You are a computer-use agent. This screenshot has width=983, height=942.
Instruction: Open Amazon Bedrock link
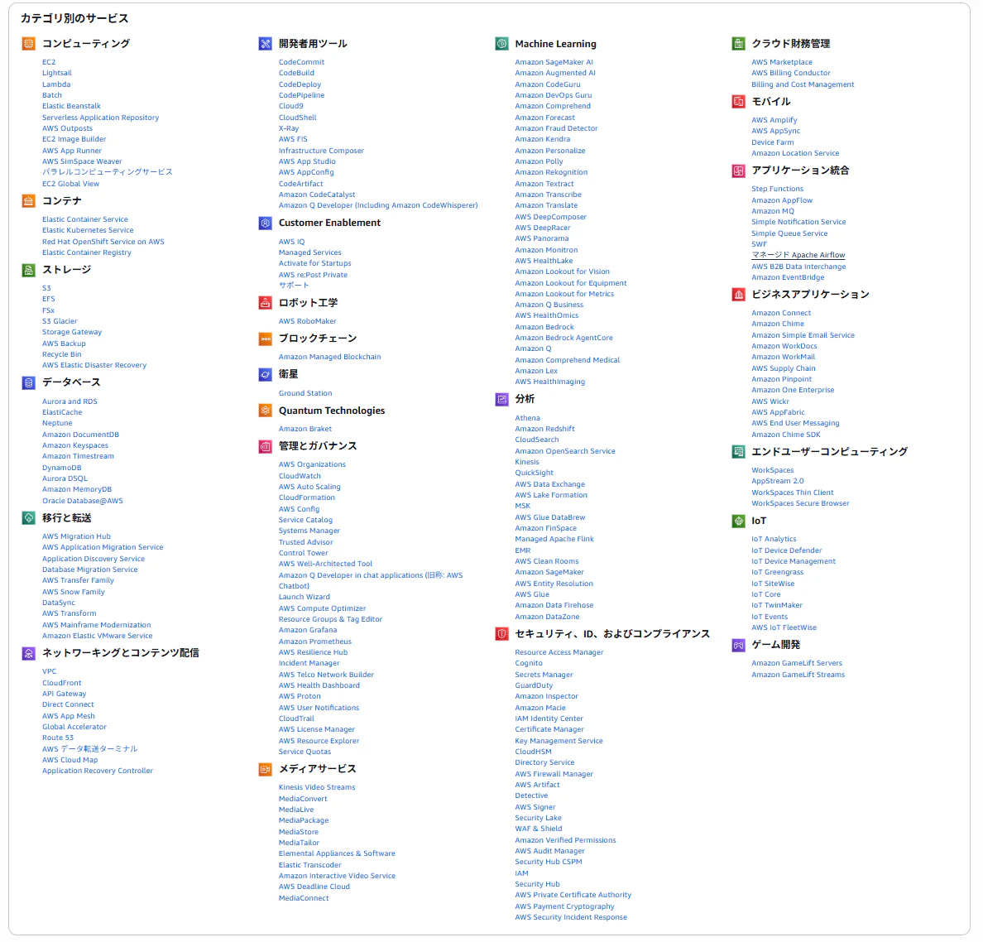(544, 327)
